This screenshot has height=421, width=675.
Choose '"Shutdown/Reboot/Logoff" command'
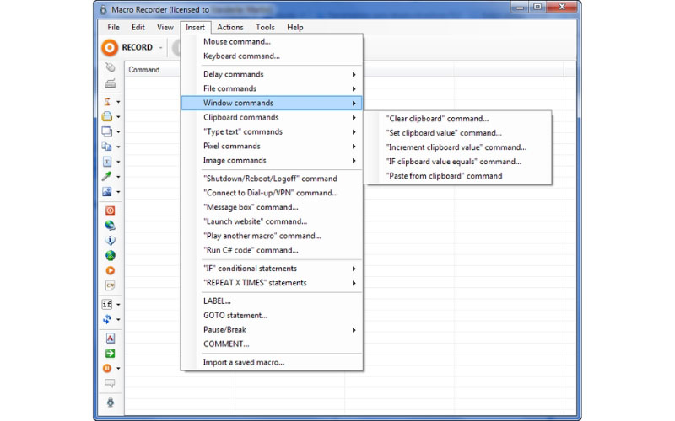click(272, 179)
